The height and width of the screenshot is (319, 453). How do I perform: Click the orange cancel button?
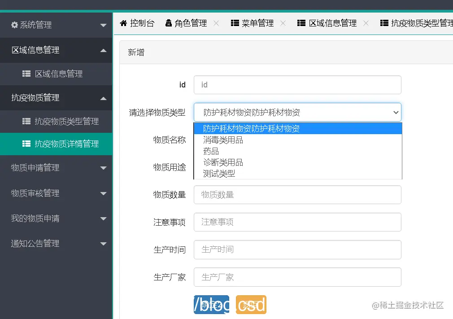coord(251,305)
